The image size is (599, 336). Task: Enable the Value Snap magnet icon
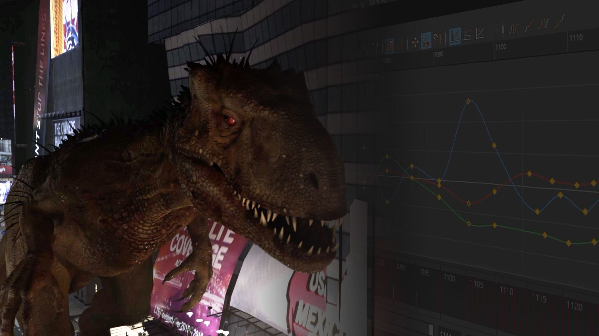pos(437,40)
